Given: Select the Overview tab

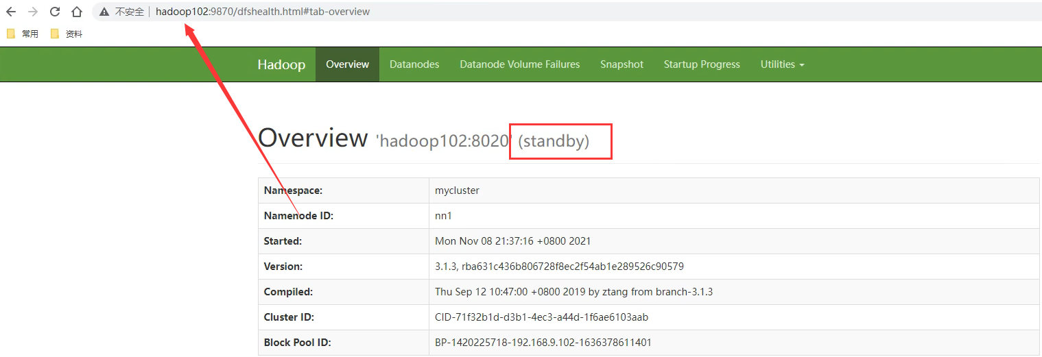Looking at the screenshot, I should 347,64.
